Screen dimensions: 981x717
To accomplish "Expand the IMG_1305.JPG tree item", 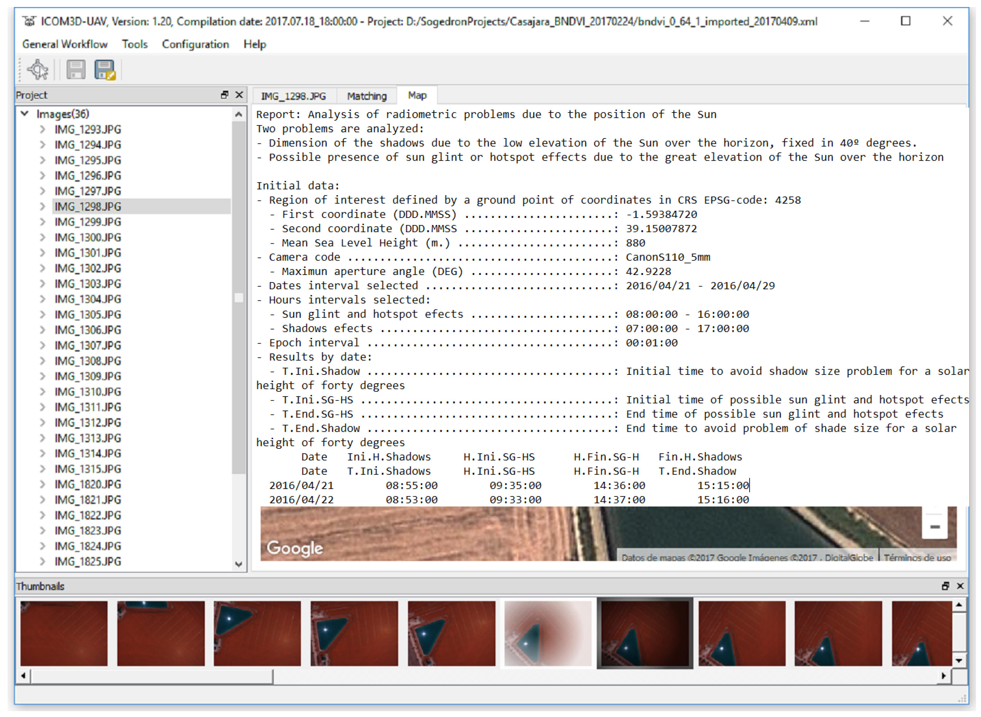I will coord(42,315).
